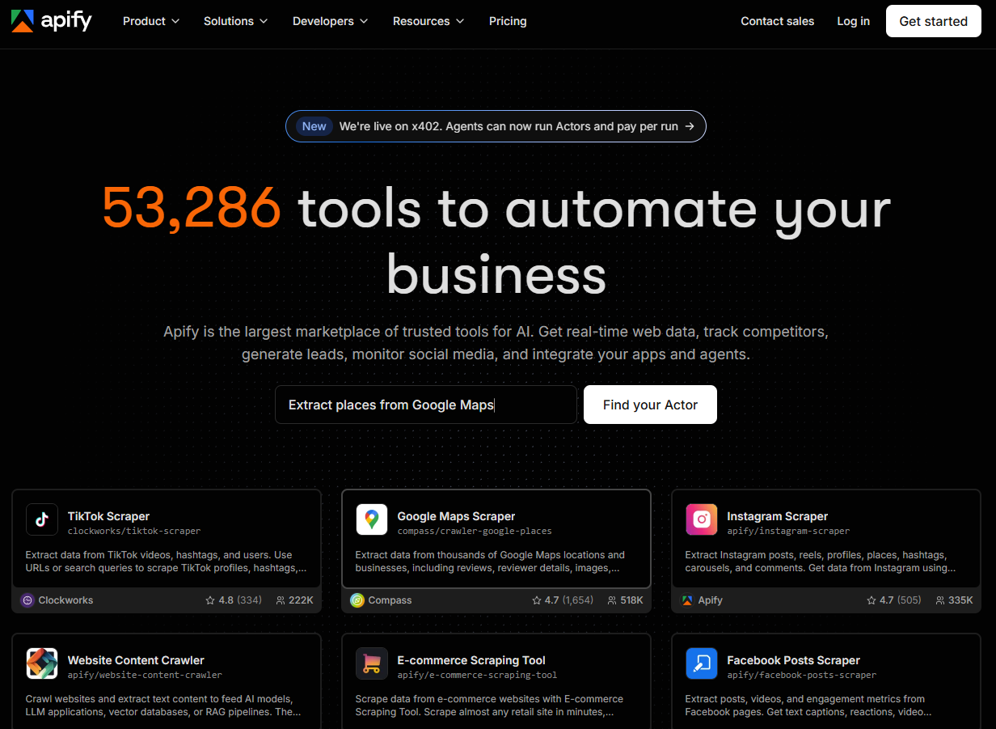Click the New badge in announcement
This screenshot has width=996, height=729.
point(314,126)
